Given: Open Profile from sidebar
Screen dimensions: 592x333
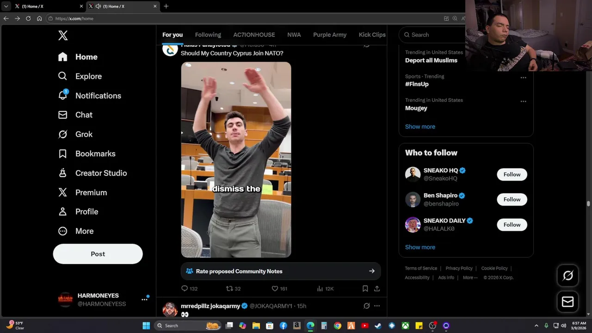Looking at the screenshot, I should pyautogui.click(x=78, y=211).
